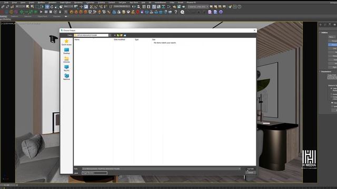Open the Modifiers menu
Viewport: 337px width, 189px height.
tap(42, 2)
